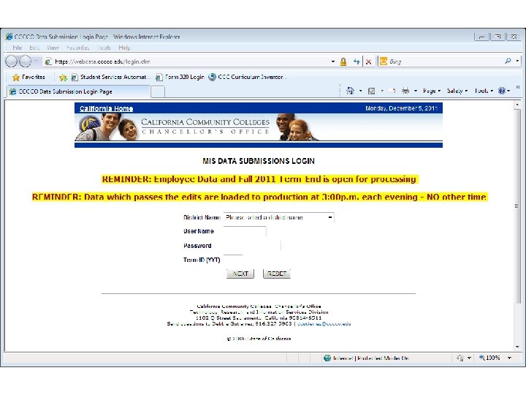Click the status bar privacy icon
The image size is (526, 395).
click(460, 358)
